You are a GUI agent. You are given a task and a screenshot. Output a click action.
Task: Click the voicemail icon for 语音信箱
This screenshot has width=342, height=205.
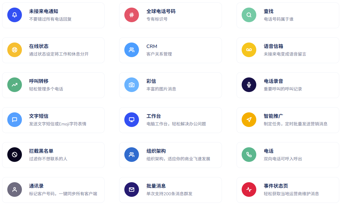(249, 50)
